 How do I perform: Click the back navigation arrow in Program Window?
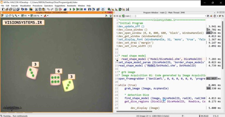[115, 16]
